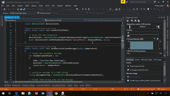Click the Zoom Out icon in Diagnostic Tools

[135, 21]
